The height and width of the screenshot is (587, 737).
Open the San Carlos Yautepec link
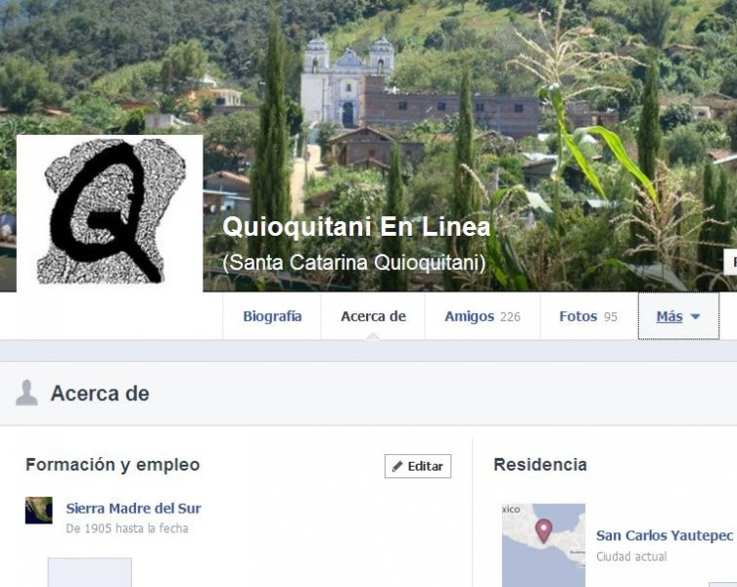[665, 535]
